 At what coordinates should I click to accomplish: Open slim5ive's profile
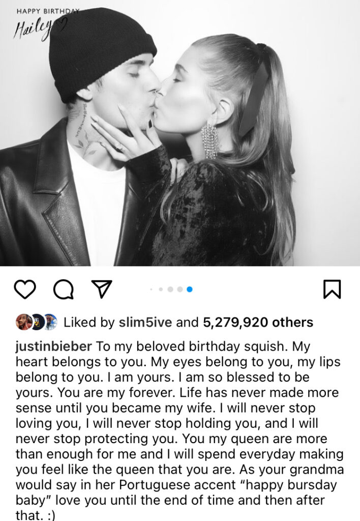tap(145, 322)
